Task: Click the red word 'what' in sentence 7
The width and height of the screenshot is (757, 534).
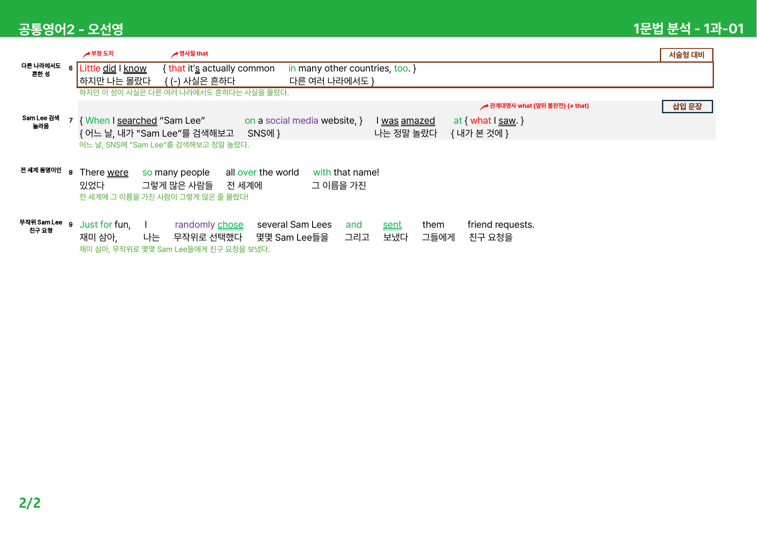Action: pyautogui.click(x=480, y=121)
